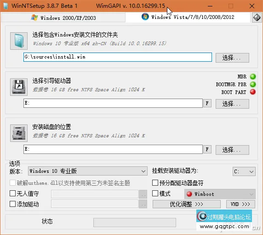
Task: Click the Windows XP flag logo icon
Action: 34,18
